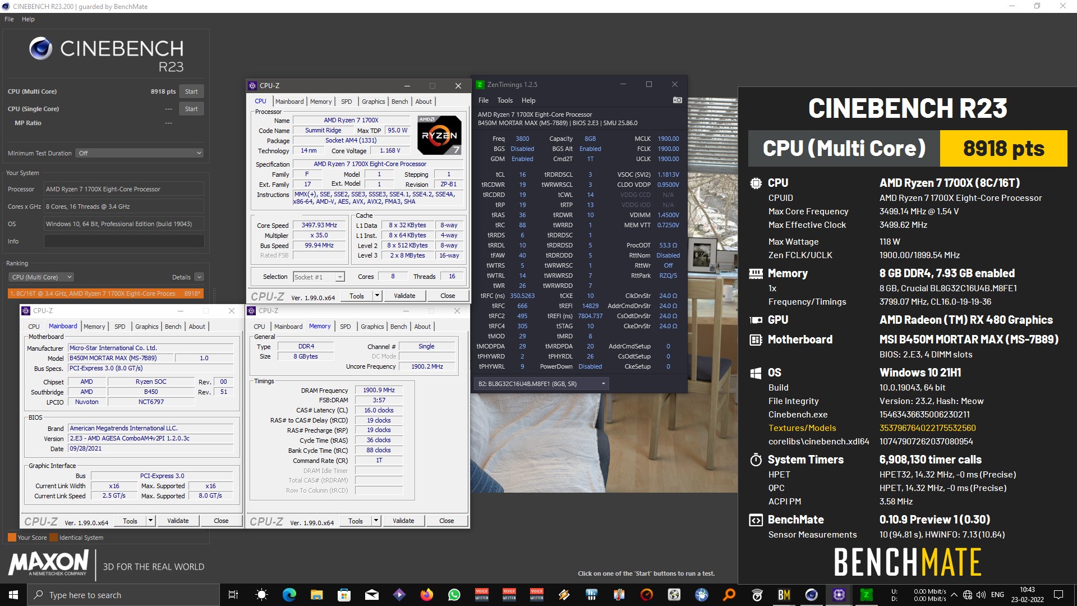This screenshot has width=1077, height=606.
Task: Open the ZenTimings File menu
Action: (484, 100)
